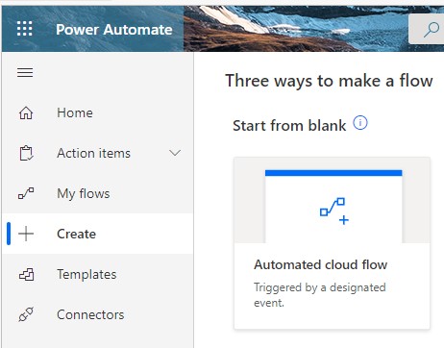Viewport: 444px width, 348px height.
Task: Click the My flows icon
Action: tap(26, 193)
